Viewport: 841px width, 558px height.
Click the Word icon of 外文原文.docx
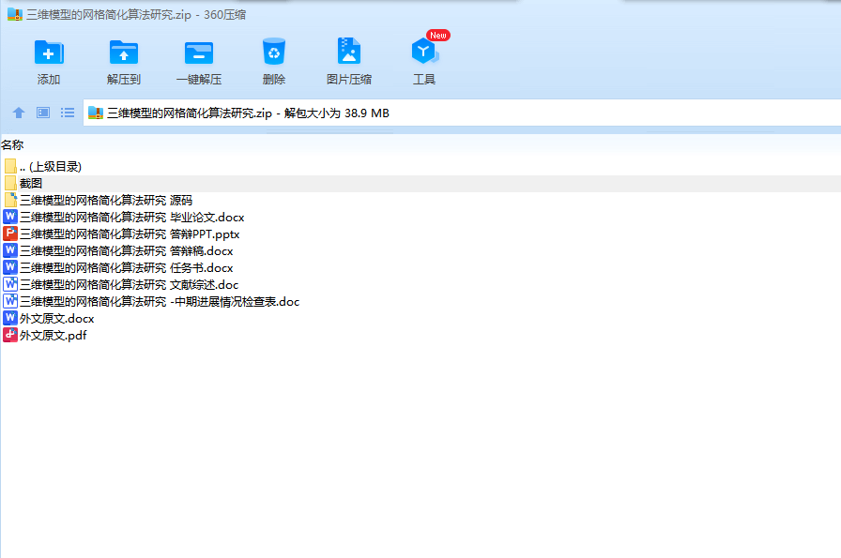[x=10, y=319]
